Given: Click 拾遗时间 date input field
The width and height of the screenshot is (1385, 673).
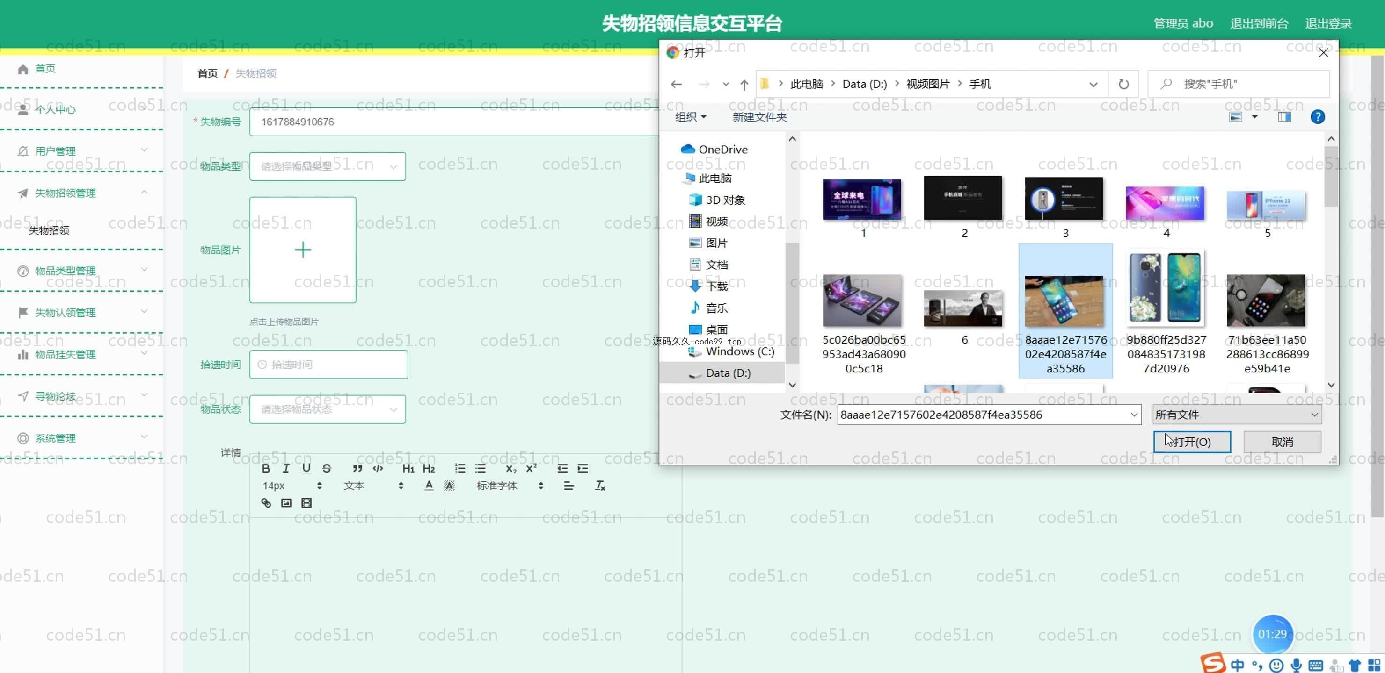Looking at the screenshot, I should click(x=328, y=365).
